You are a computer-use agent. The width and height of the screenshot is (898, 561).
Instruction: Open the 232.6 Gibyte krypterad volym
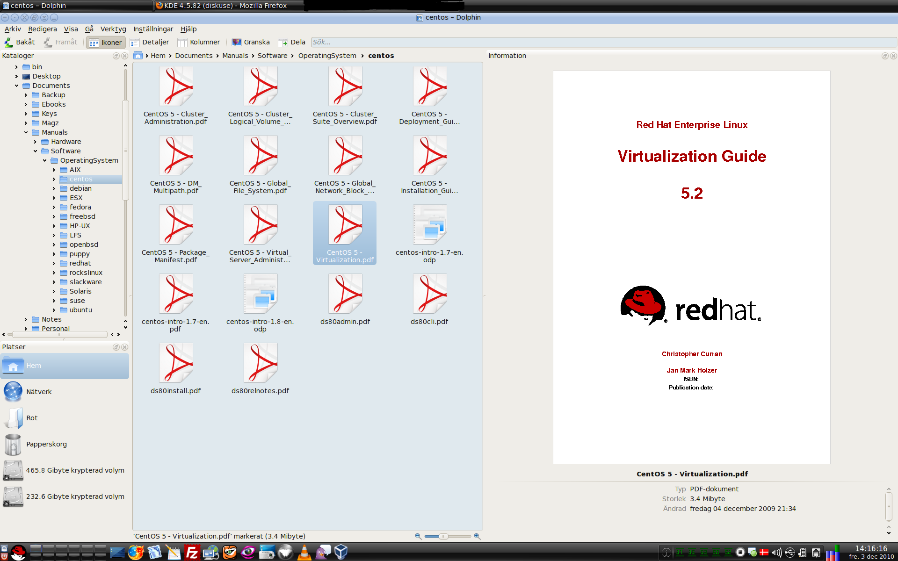(65, 496)
